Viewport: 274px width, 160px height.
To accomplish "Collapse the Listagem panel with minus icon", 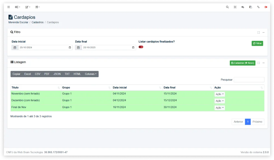I will pos(264,63).
